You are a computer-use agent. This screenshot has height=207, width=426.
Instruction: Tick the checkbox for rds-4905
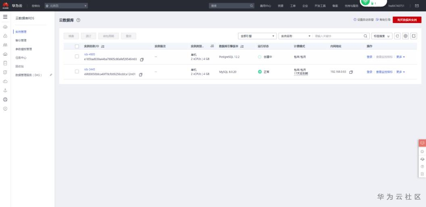click(77, 56)
